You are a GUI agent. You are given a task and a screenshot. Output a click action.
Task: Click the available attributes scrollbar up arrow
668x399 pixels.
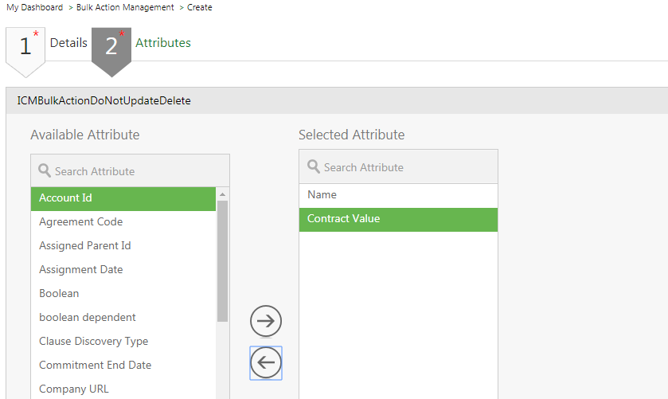(222, 194)
